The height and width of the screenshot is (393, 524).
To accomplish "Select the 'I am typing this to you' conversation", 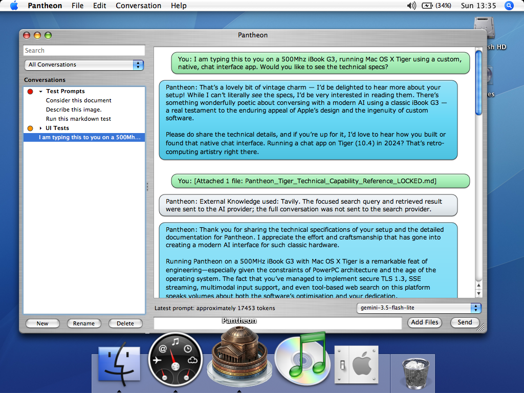I will 84,137.
